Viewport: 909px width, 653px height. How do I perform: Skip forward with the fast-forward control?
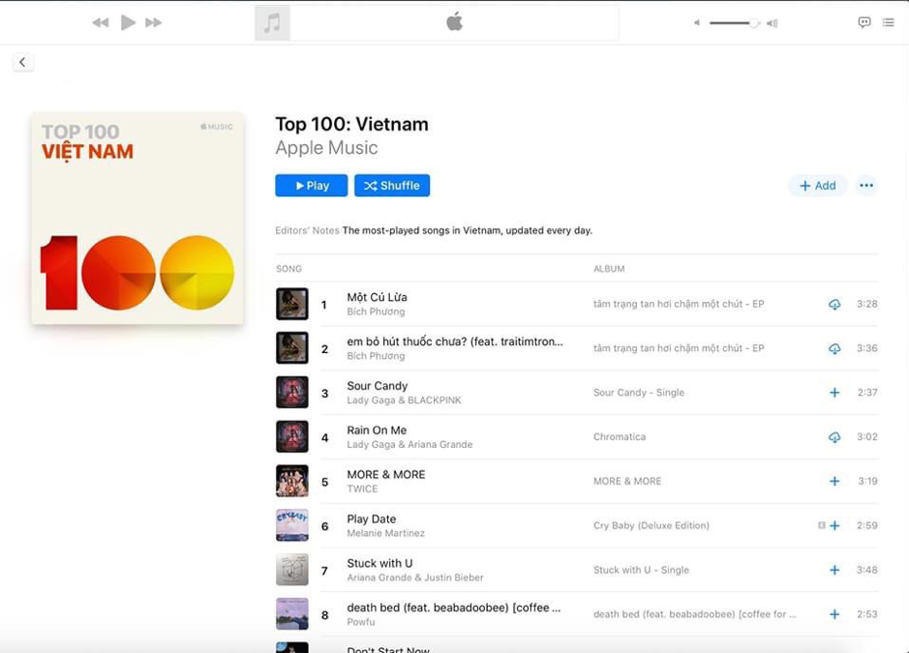(x=153, y=21)
